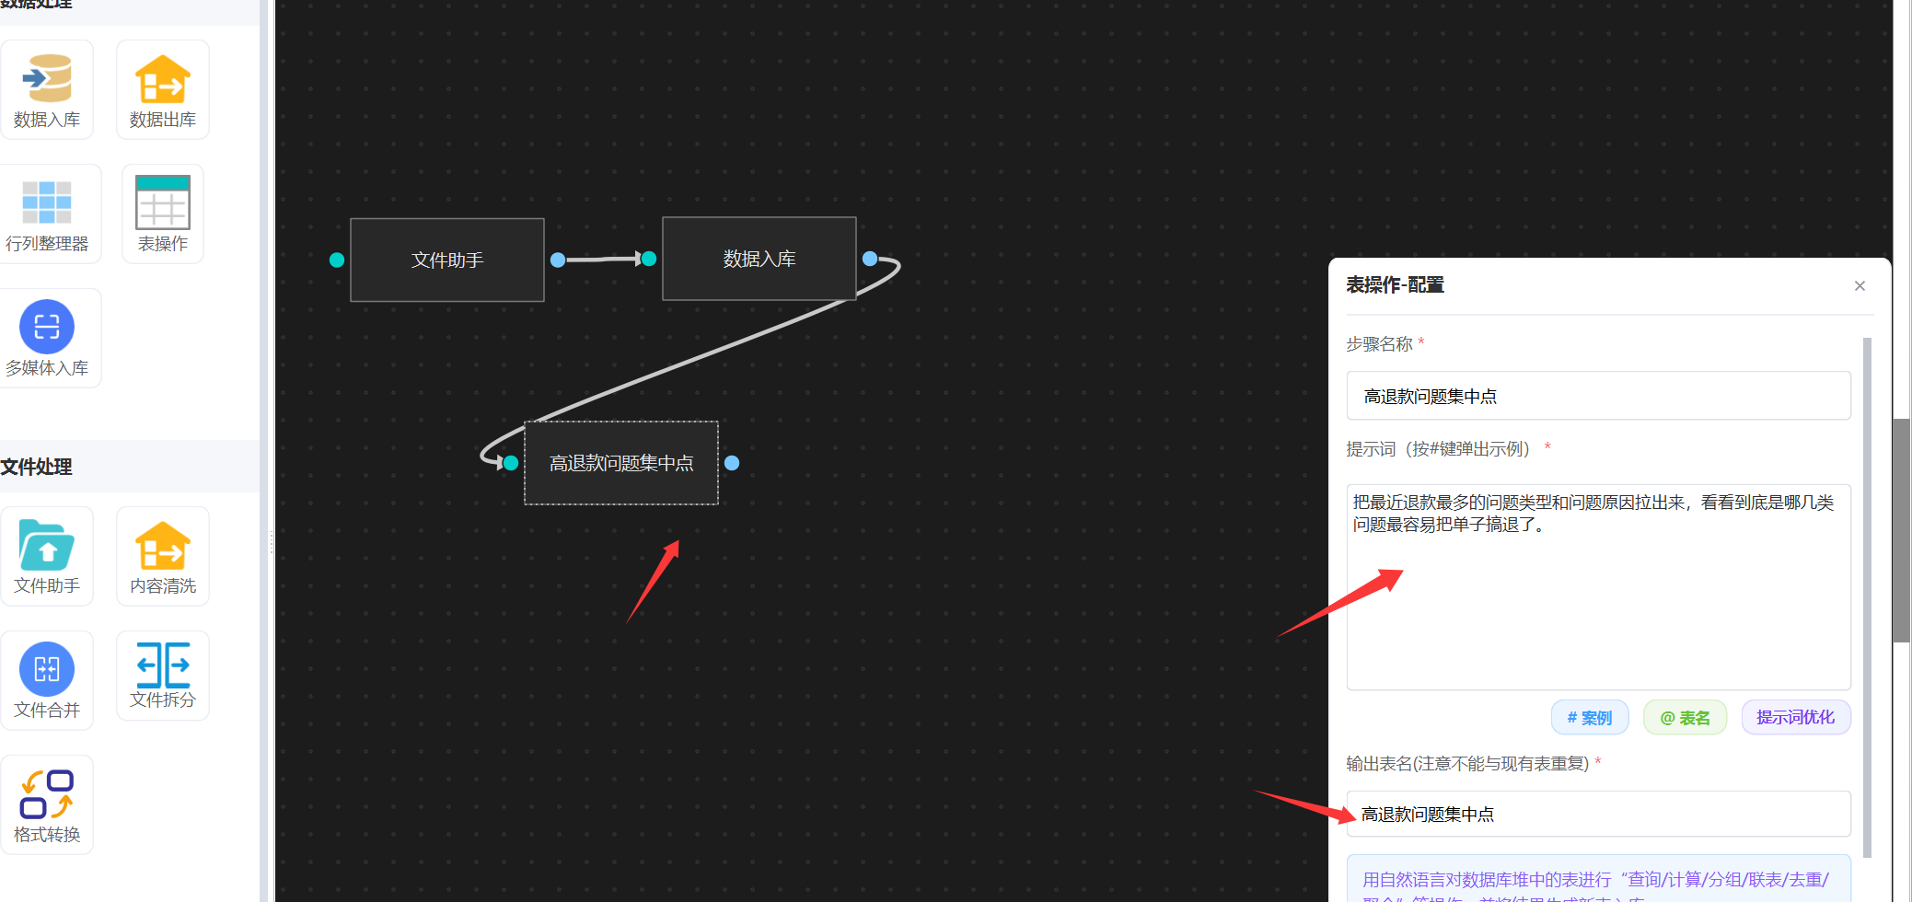Select the 内容清洗 icon
This screenshot has width=1912, height=902.
[x=163, y=546]
